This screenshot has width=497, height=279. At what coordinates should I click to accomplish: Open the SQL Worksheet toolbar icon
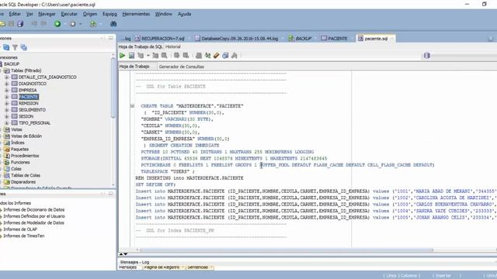[x=93, y=24]
